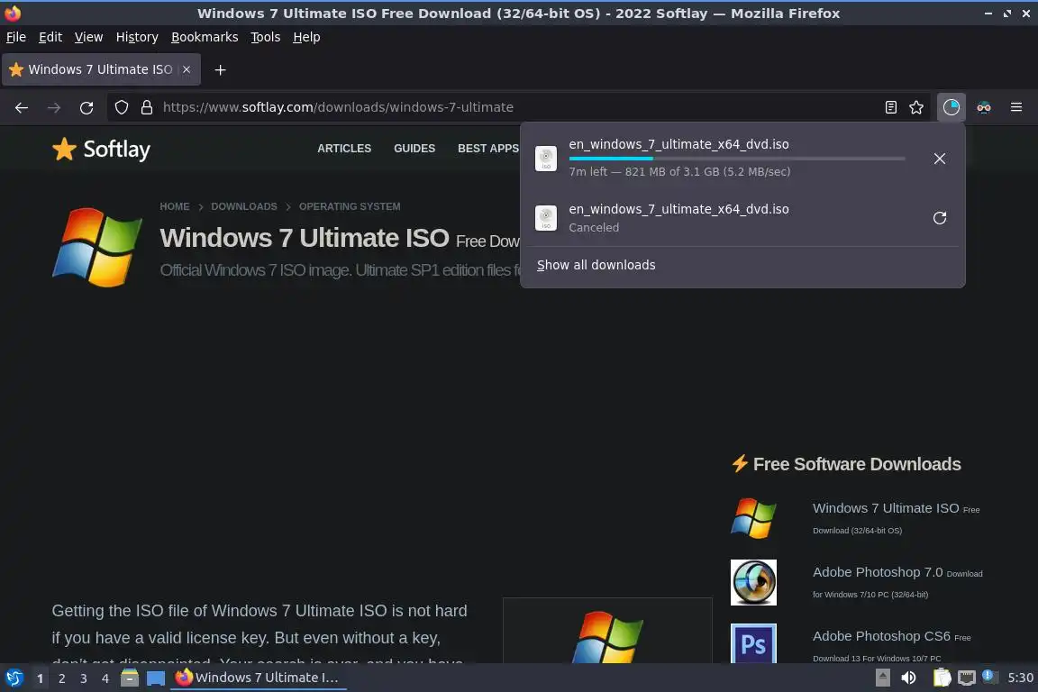This screenshot has height=692, width=1038.
Task: Click the update notifier tray icon
Action: click(x=988, y=676)
